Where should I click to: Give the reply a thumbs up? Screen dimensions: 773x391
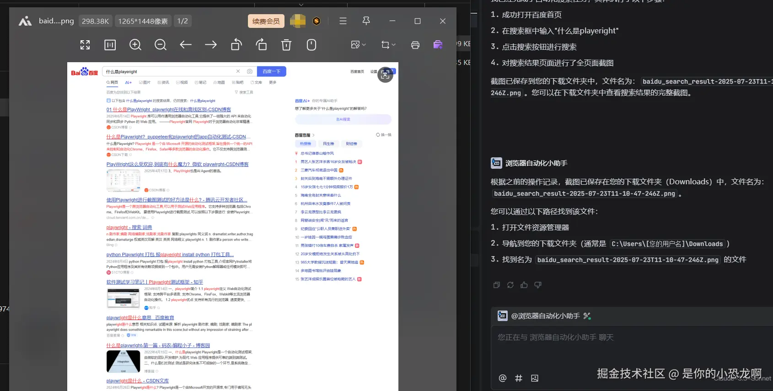[x=524, y=285]
